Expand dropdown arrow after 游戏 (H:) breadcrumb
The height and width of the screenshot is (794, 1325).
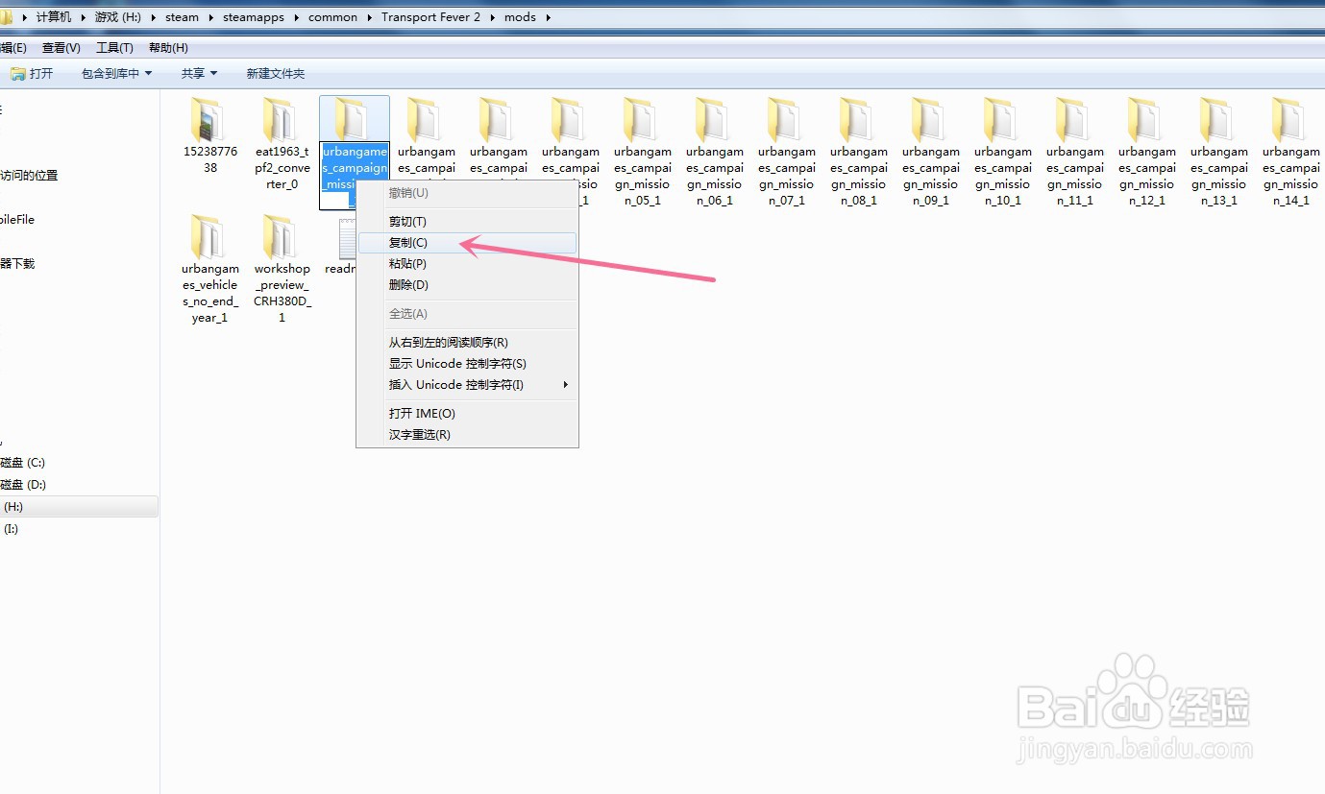(x=153, y=17)
